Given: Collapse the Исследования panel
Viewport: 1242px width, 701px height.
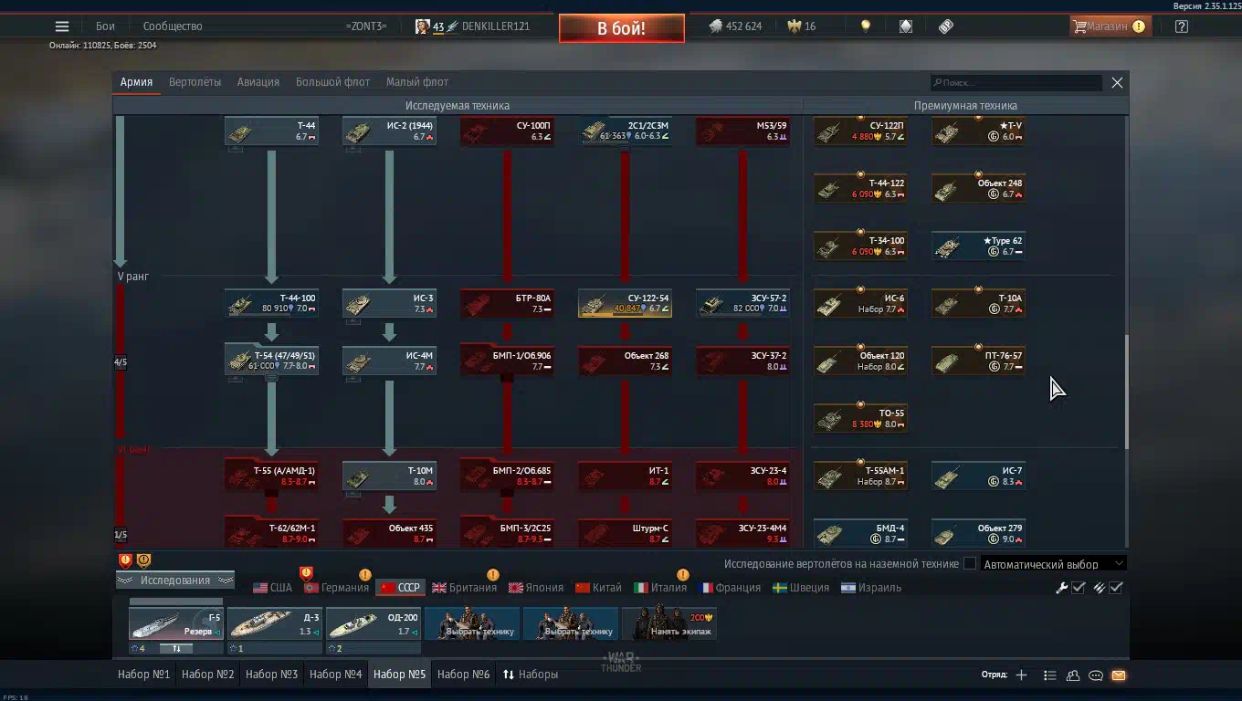Looking at the screenshot, I should 174,581.
